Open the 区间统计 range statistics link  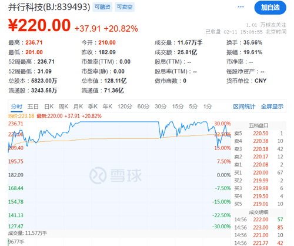point(244,107)
